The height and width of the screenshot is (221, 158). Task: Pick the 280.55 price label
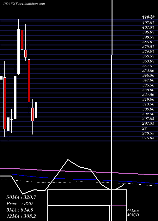(x=148, y=133)
